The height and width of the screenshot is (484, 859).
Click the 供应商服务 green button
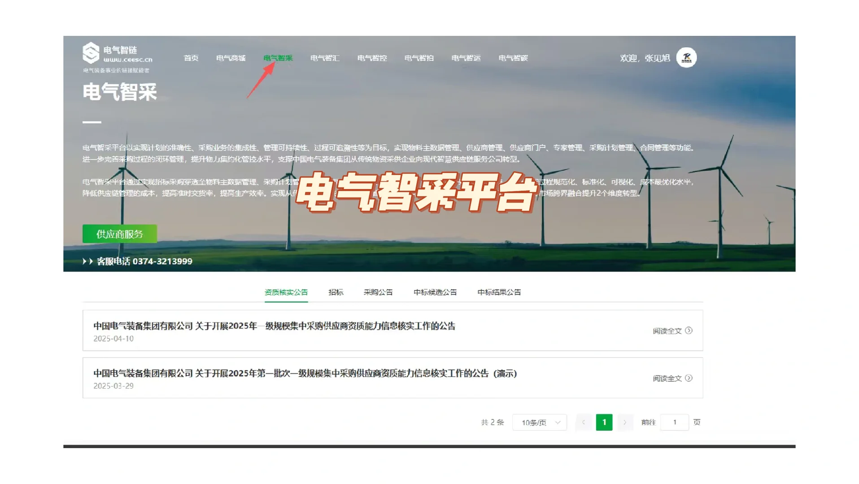[120, 233]
